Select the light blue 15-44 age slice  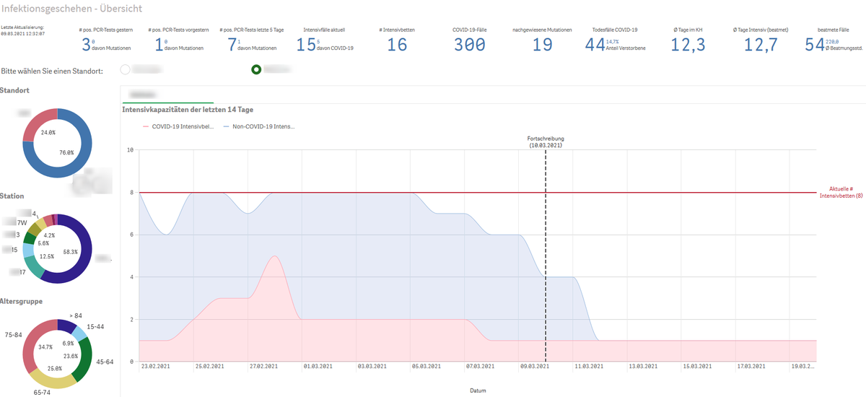79,332
